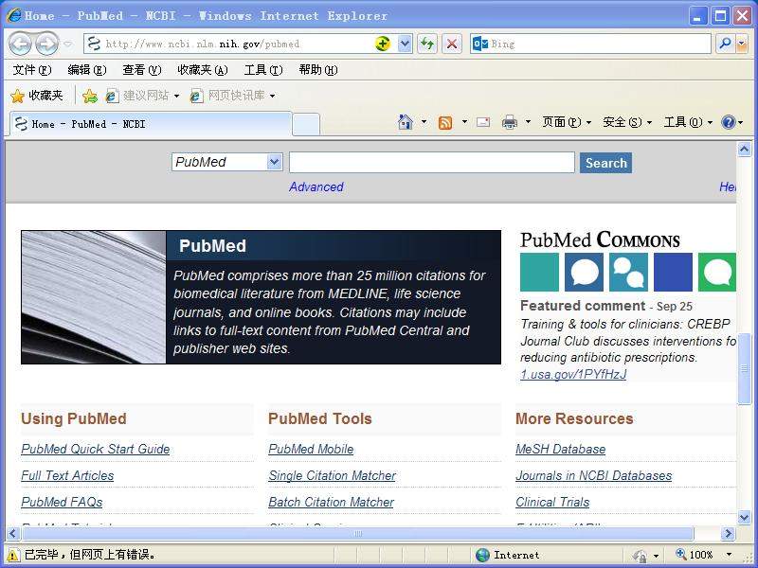Open the Clinical Trials link
The image size is (758, 568).
click(552, 503)
